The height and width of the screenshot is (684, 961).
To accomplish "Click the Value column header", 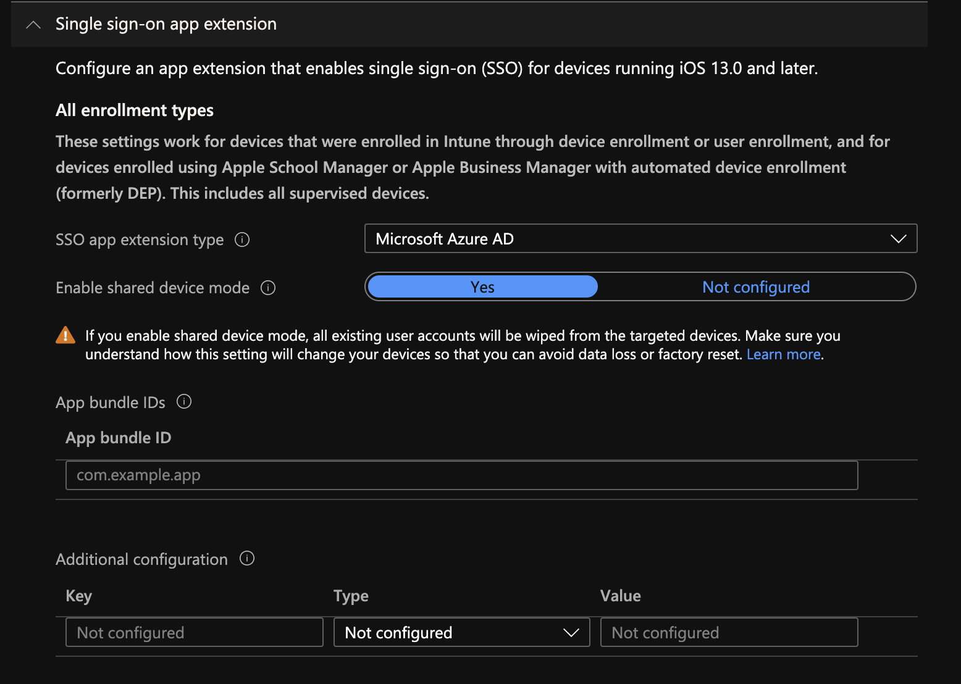I will (620, 596).
